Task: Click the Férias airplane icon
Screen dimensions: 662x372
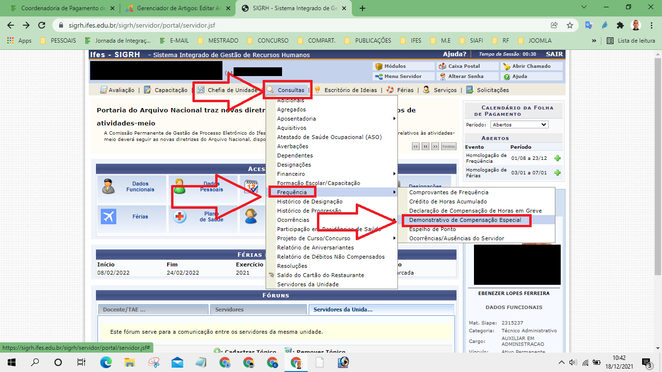Action: 109,216
